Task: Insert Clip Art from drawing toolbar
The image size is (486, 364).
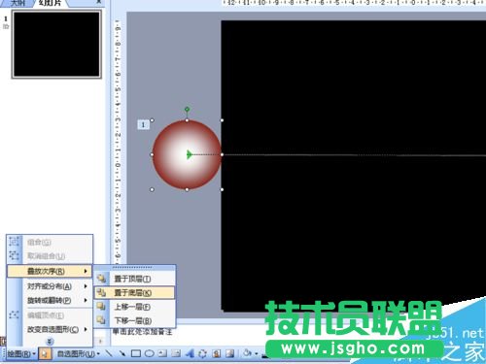Action: [217, 353]
